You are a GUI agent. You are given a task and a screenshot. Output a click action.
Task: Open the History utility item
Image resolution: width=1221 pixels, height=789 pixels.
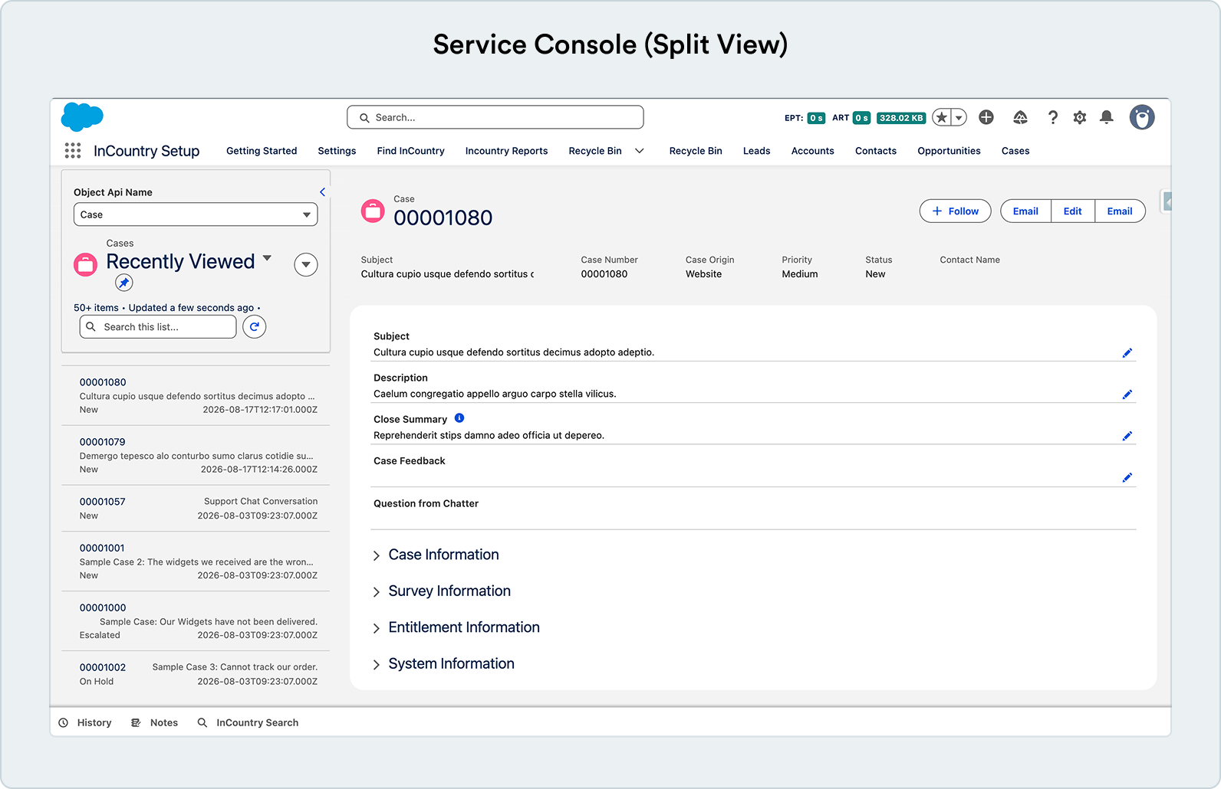[x=85, y=722]
